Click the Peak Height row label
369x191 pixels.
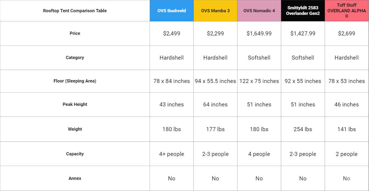tap(75, 104)
